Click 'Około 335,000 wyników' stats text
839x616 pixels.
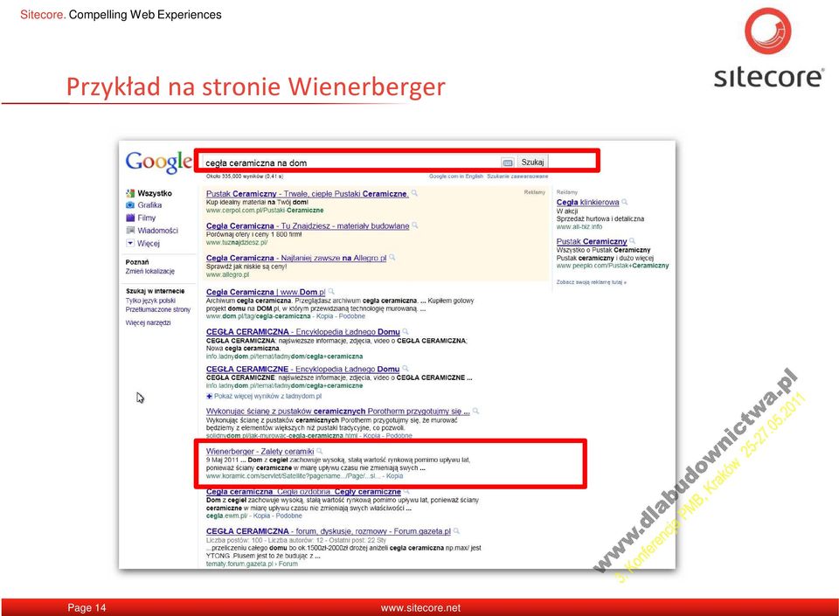coord(245,176)
